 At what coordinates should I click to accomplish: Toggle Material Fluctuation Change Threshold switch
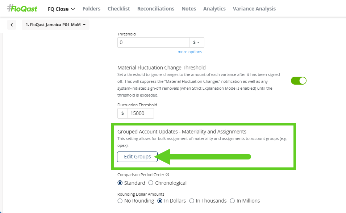coord(299,81)
